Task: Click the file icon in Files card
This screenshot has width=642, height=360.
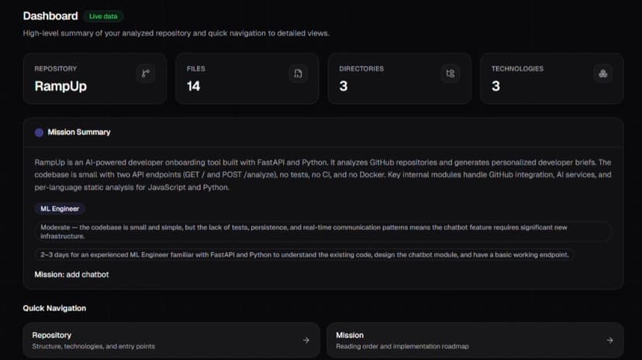Action: [298, 74]
